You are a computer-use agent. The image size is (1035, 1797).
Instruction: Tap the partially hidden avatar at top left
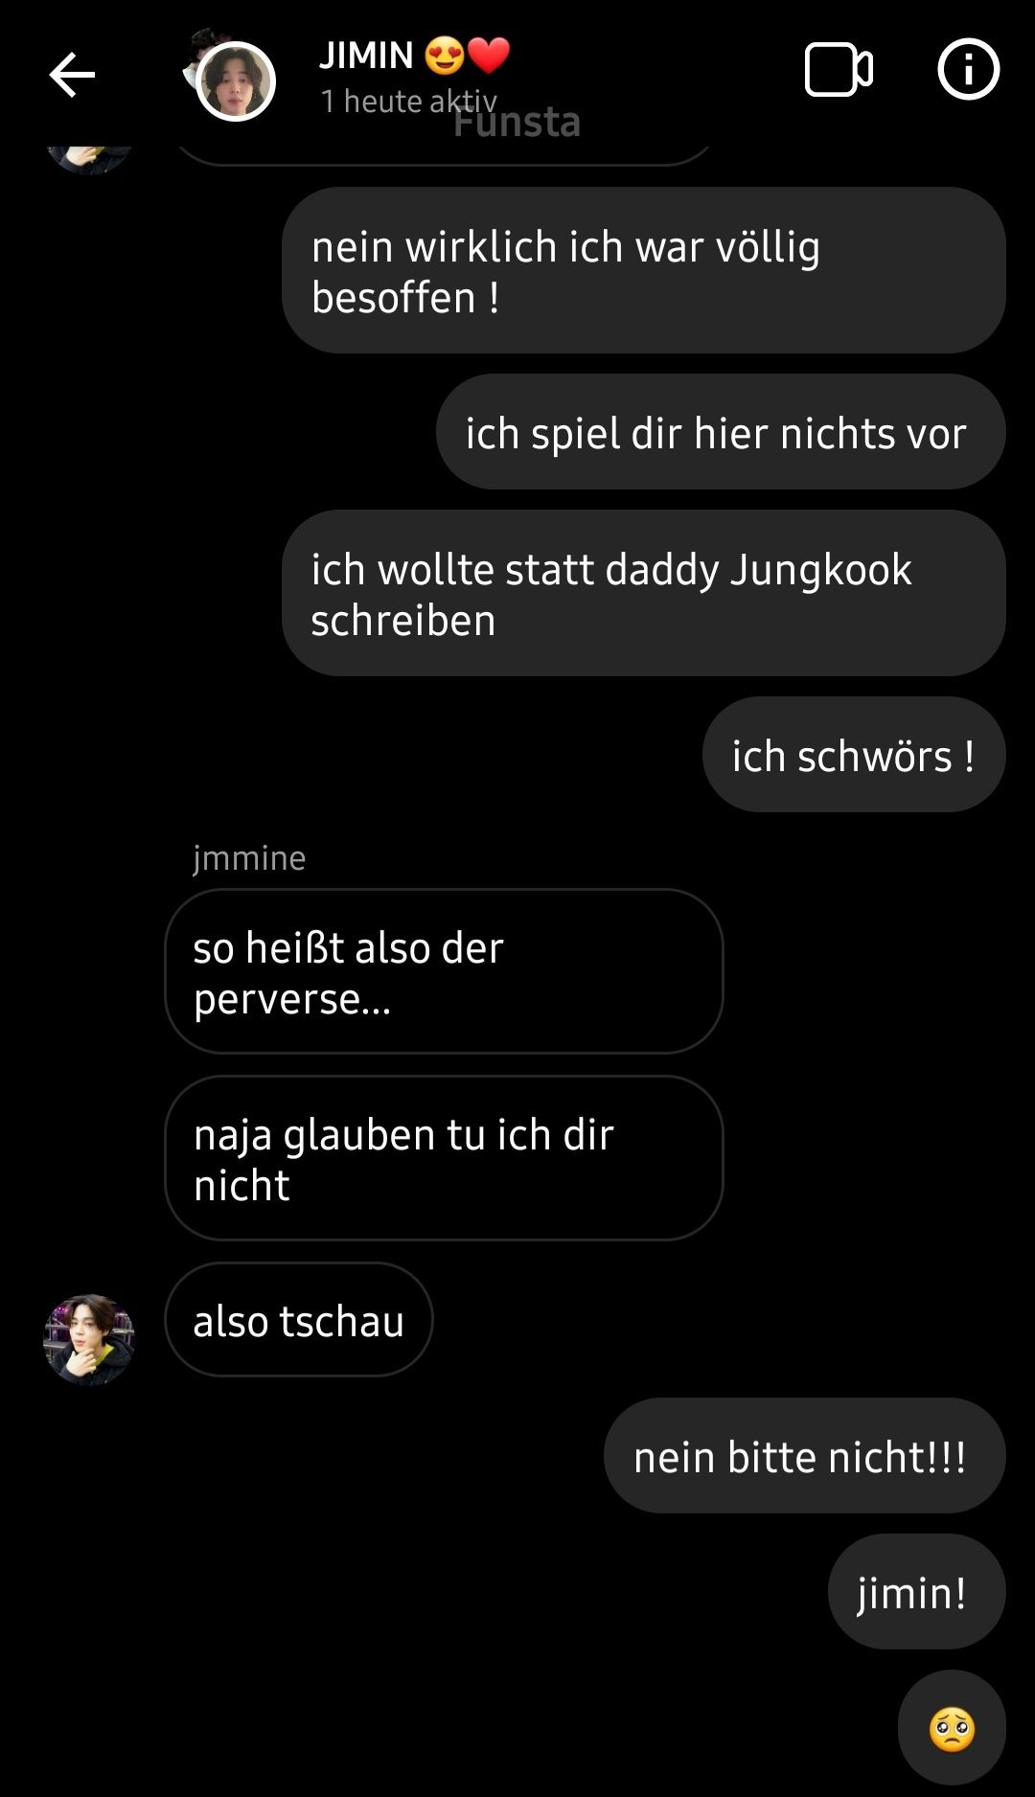click(88, 158)
